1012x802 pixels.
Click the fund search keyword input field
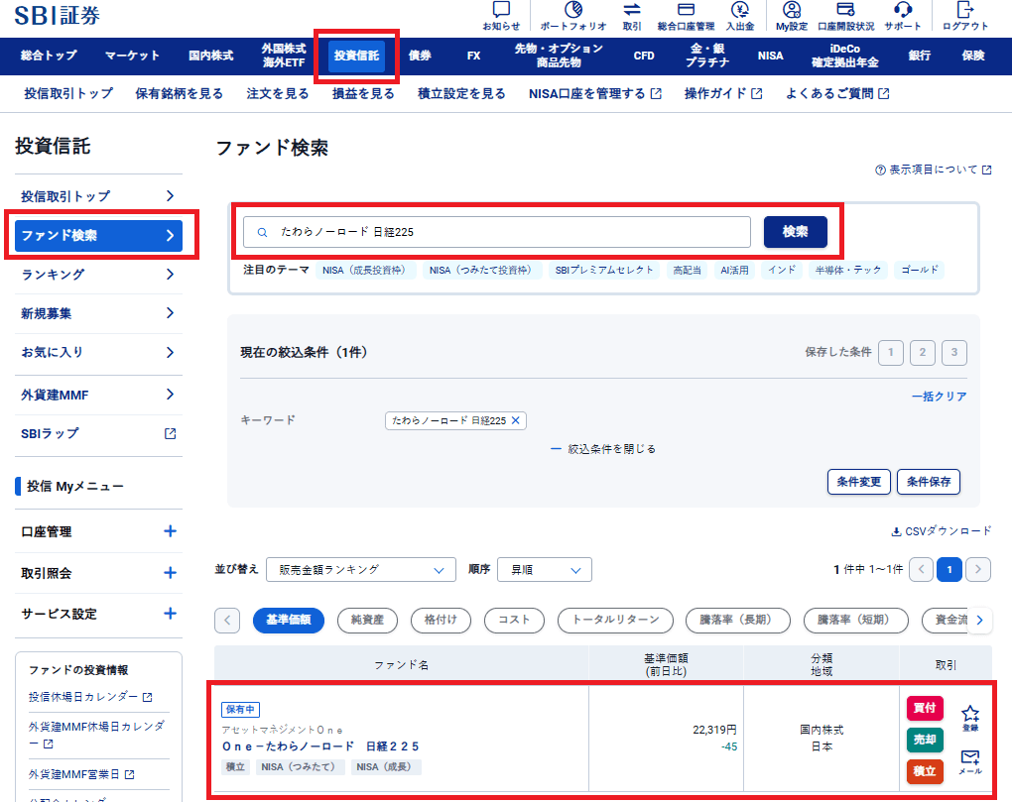(x=497, y=232)
